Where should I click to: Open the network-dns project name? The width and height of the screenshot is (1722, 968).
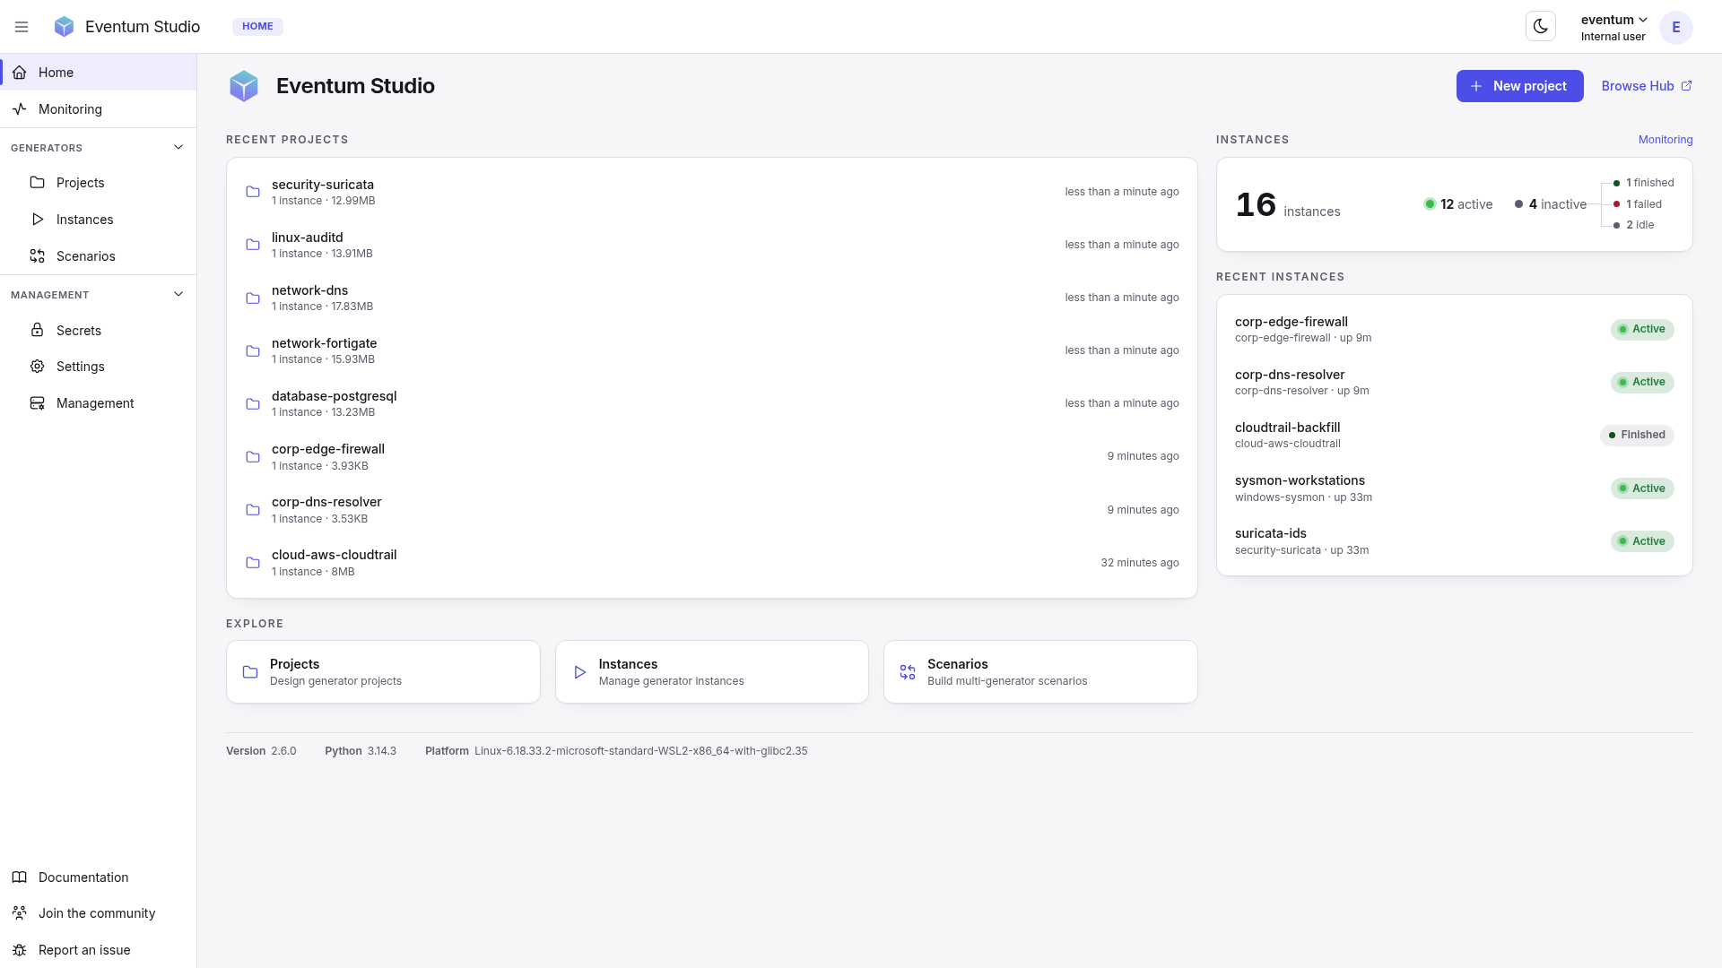(310, 290)
